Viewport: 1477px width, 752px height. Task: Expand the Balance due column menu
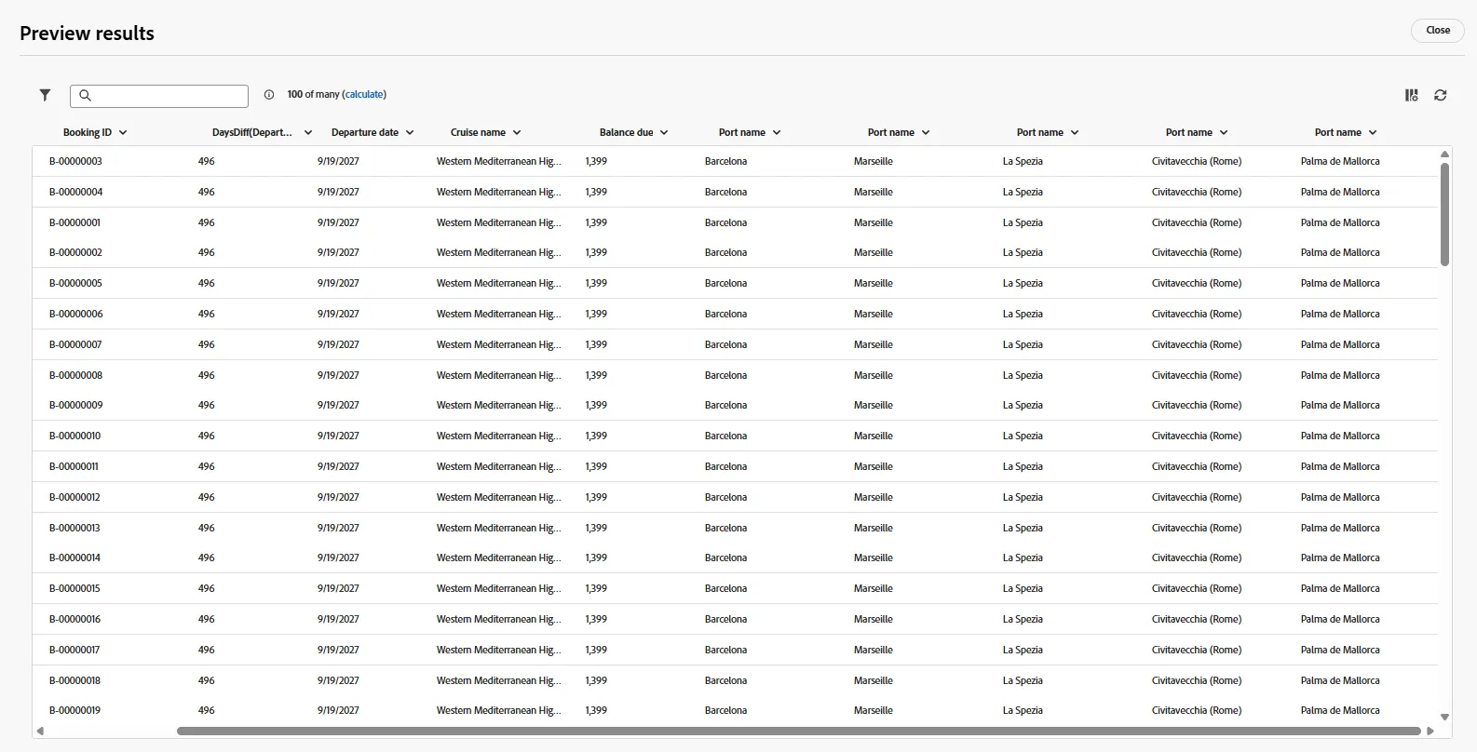664,133
